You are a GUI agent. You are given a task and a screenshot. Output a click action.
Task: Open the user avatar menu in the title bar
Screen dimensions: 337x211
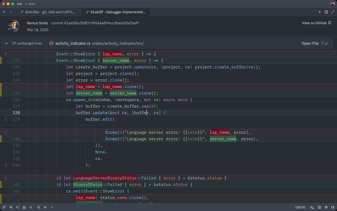[x=333, y=4]
